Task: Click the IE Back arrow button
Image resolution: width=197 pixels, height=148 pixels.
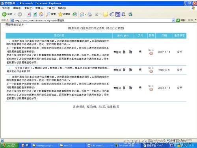Action: (x=4, y=14)
